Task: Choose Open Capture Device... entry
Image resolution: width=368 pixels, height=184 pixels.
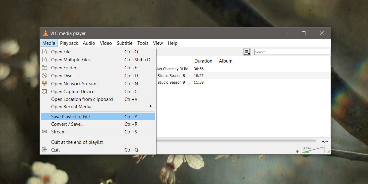Action: tap(98, 91)
